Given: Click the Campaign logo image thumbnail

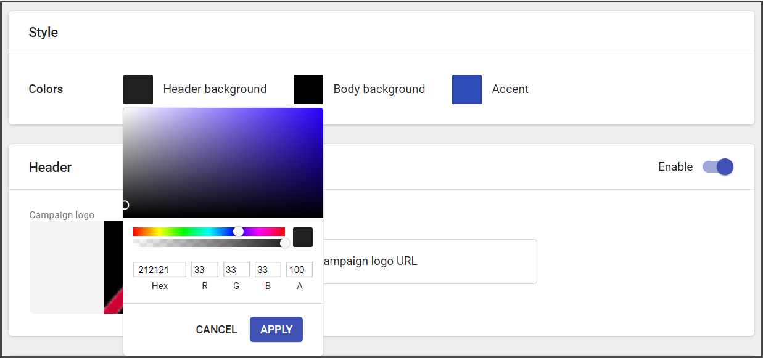Looking at the screenshot, I should 76,267.
